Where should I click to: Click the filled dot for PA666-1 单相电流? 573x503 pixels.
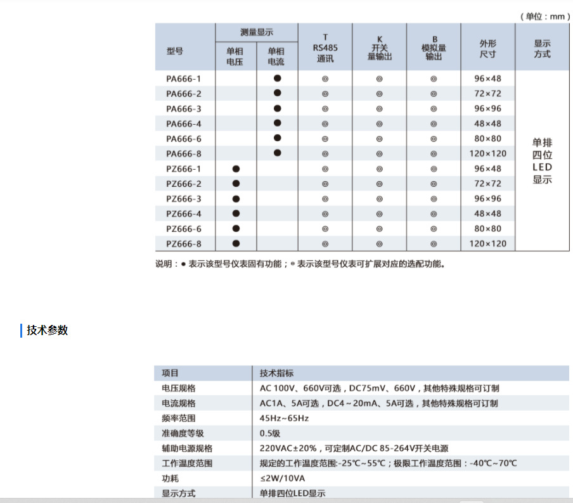tap(276, 79)
